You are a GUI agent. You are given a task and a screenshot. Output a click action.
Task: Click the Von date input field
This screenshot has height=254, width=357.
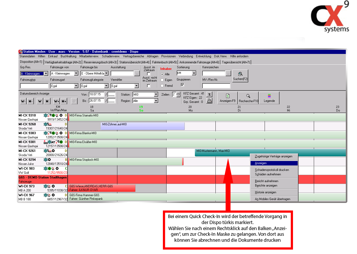click(x=97, y=94)
